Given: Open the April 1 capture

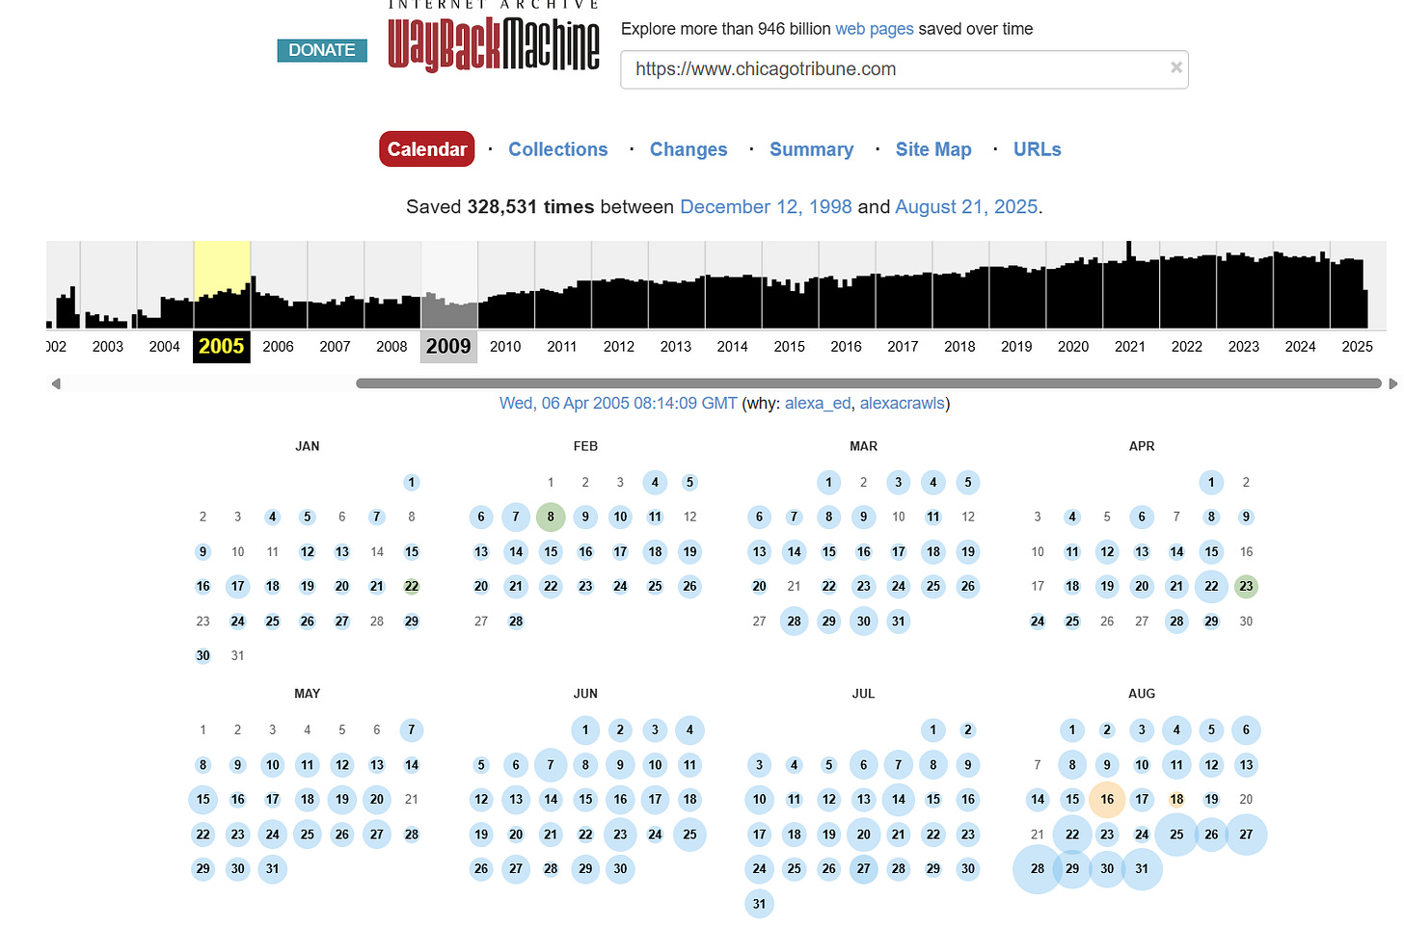Looking at the screenshot, I should click(x=1211, y=483).
